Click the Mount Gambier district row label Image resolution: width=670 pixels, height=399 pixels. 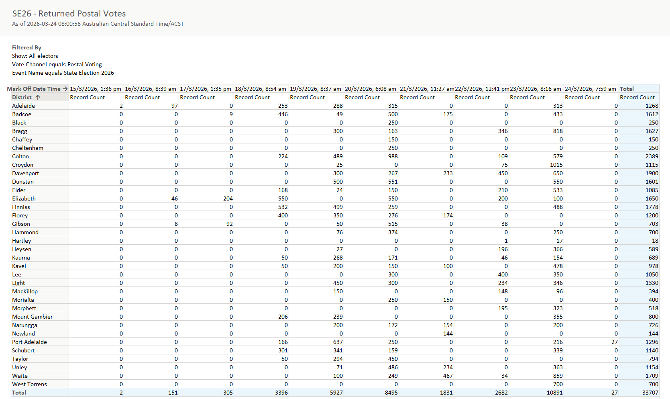[32, 317]
